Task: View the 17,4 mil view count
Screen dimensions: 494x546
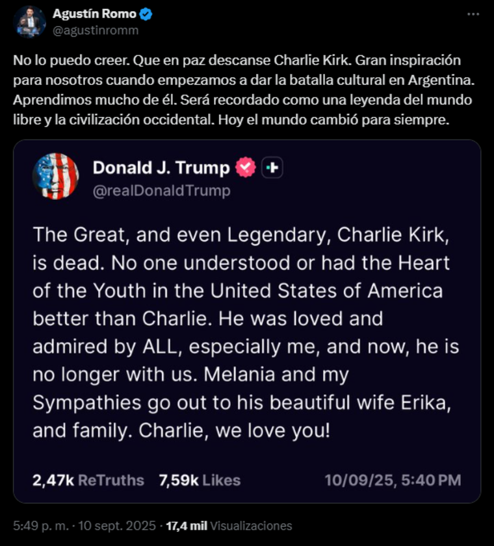Action: pos(187,526)
